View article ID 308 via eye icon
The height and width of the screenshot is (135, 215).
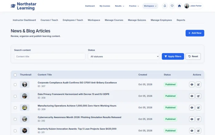192,96
